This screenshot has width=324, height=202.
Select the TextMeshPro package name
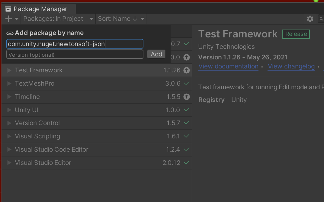tap(35, 84)
